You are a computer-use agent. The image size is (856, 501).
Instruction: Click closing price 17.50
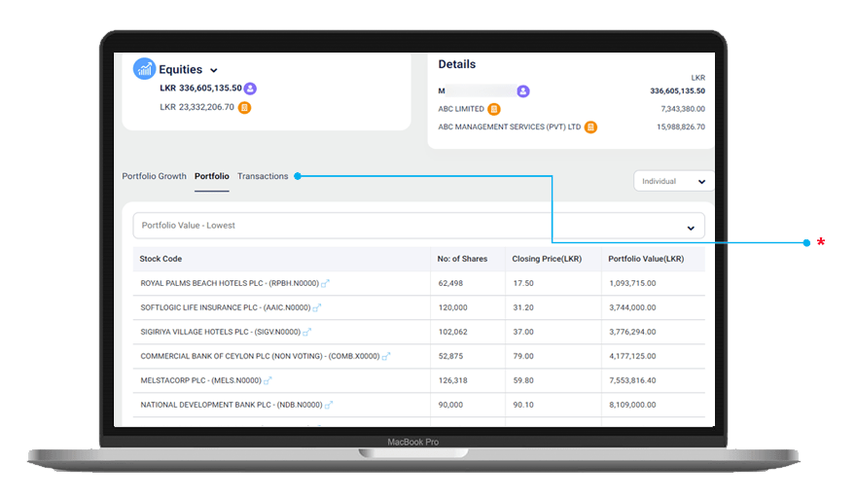(523, 283)
